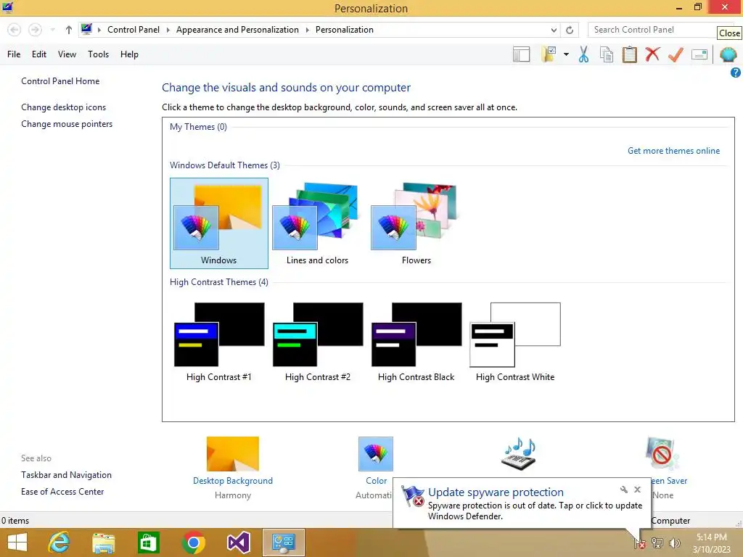Image resolution: width=743 pixels, height=557 pixels.
Task: Click the wrench icon in the notification
Action: click(623, 490)
